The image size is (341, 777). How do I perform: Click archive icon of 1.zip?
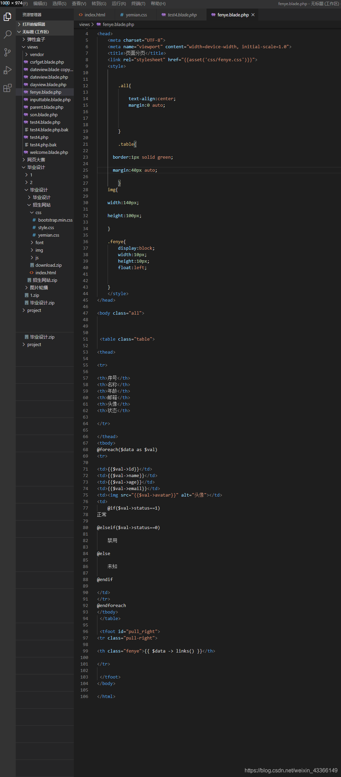tap(27, 295)
